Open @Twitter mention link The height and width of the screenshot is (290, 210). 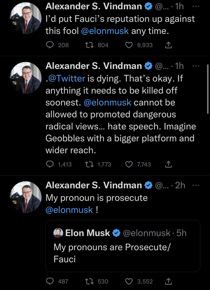[x=67, y=79]
